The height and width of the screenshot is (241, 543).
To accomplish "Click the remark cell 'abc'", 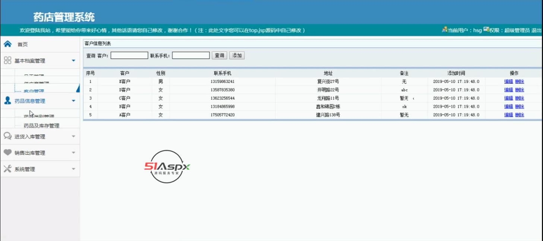I will point(404,90).
